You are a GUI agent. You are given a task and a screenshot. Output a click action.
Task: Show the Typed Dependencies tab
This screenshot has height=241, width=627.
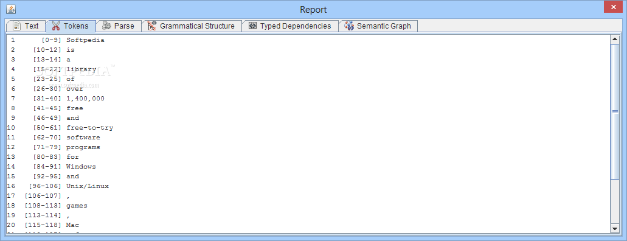tap(291, 26)
